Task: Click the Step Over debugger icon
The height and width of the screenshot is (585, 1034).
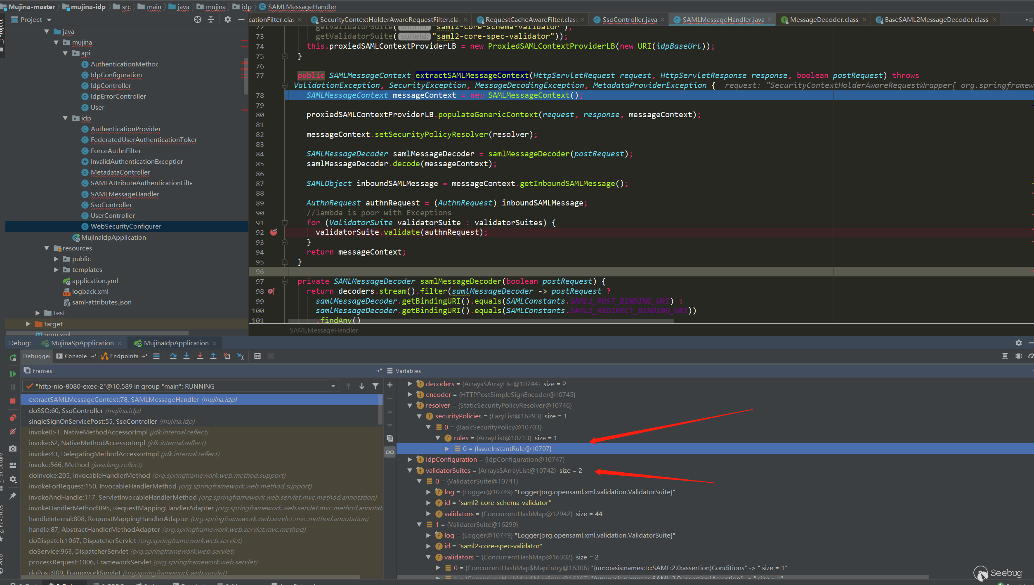Action: click(173, 356)
